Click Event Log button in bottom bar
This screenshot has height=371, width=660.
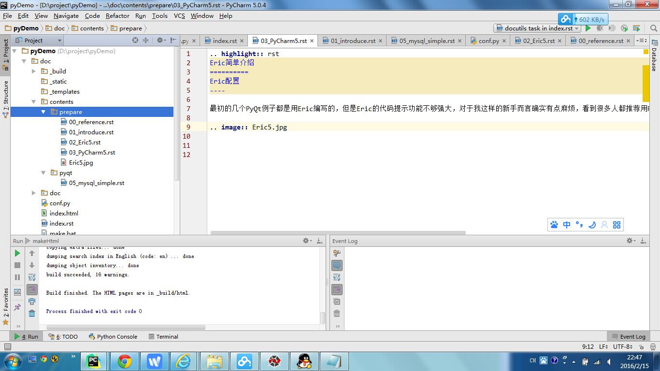(629, 337)
